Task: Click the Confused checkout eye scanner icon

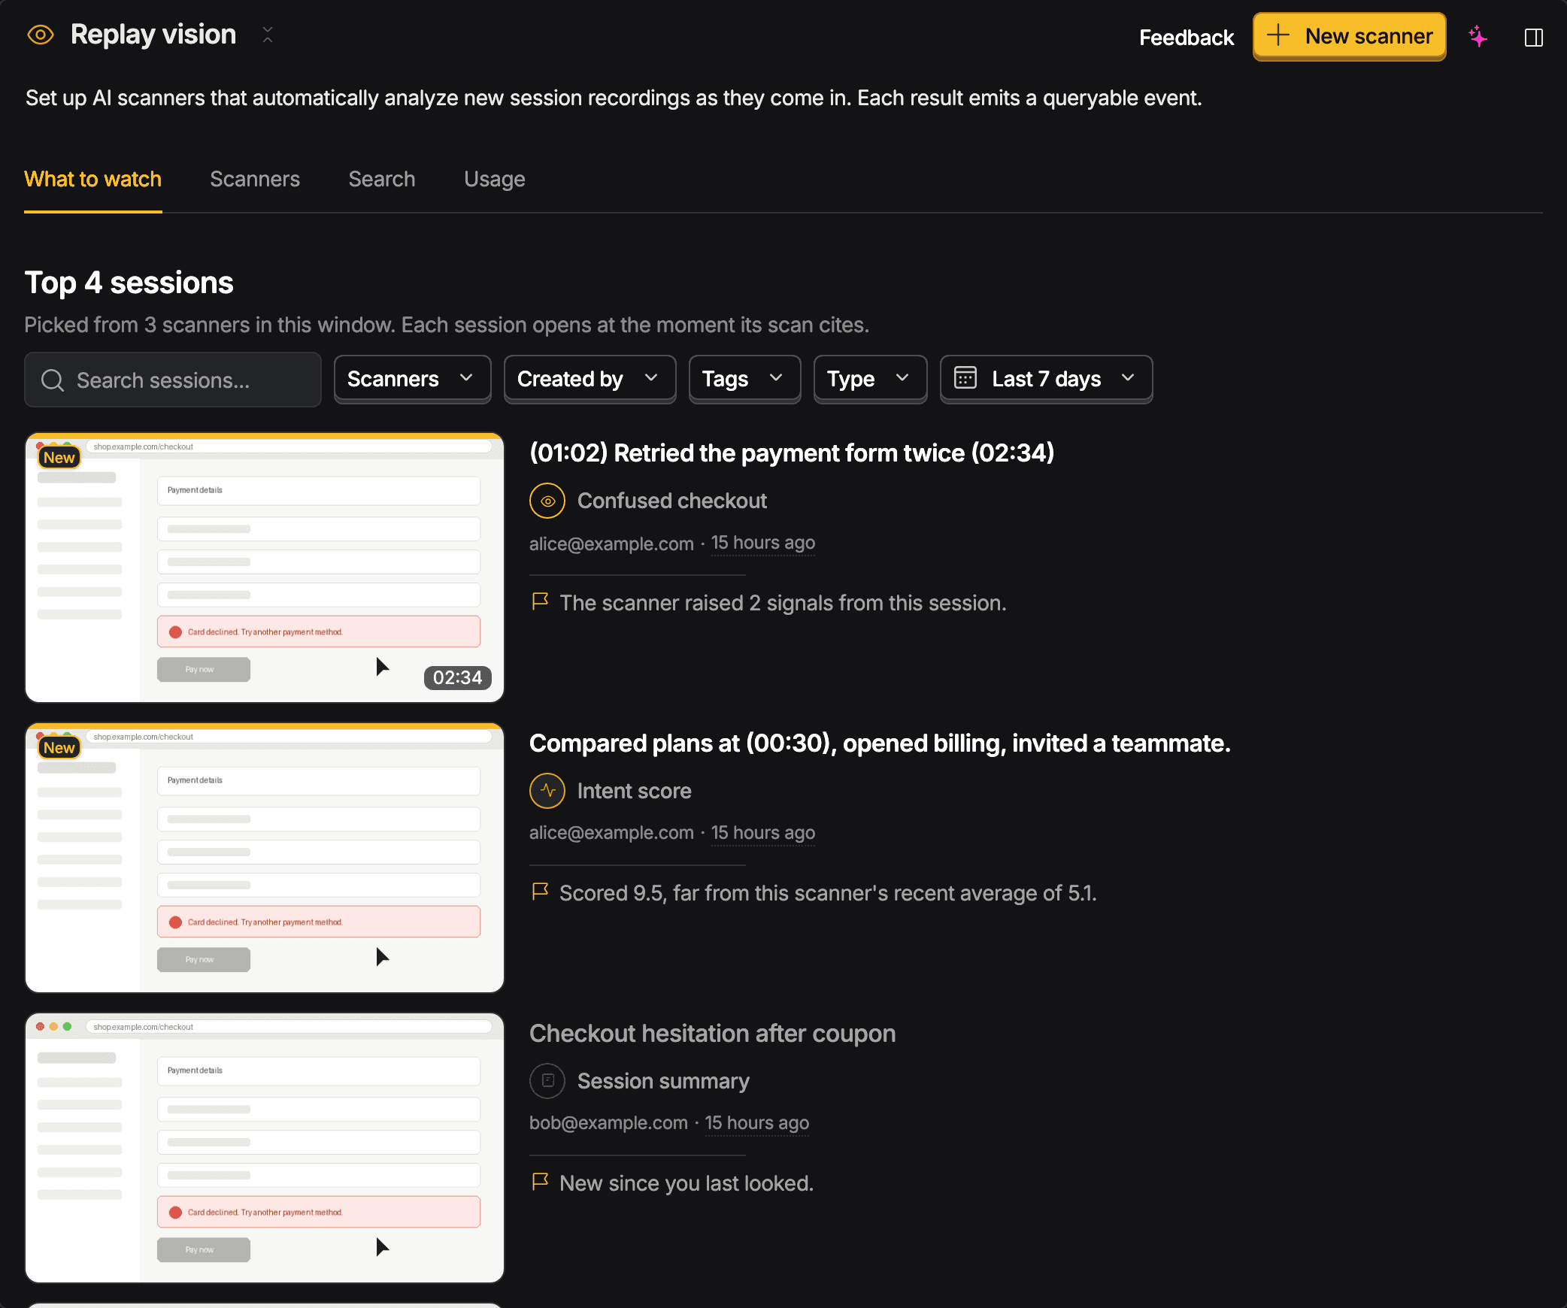Action: pyautogui.click(x=547, y=501)
